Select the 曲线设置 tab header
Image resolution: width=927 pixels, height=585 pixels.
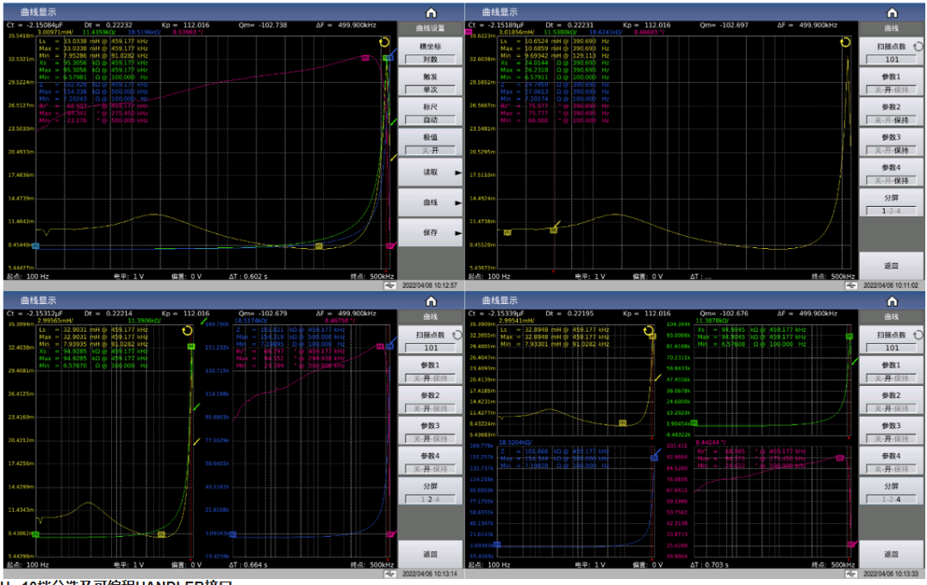coord(431,28)
